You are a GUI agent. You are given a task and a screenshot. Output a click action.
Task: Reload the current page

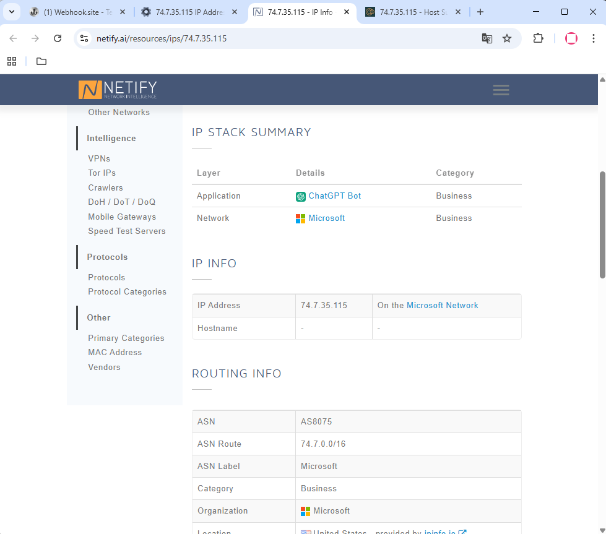[x=58, y=38]
